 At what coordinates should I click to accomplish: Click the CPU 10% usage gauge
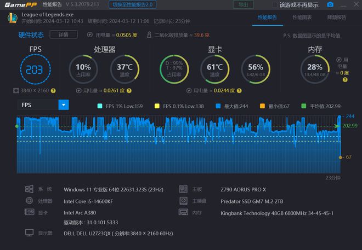coord(83,69)
